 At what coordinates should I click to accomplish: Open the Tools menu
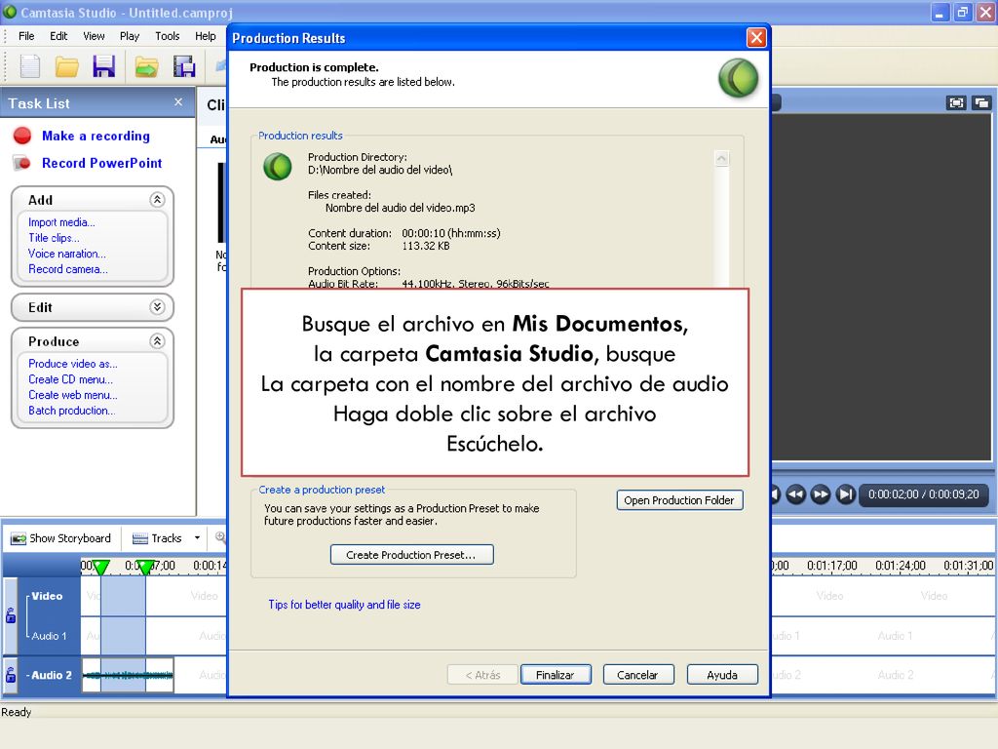[168, 36]
